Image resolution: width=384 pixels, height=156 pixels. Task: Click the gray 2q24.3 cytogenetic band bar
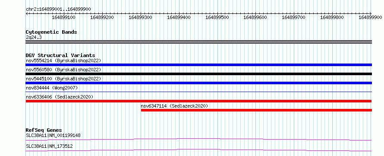(198, 41)
